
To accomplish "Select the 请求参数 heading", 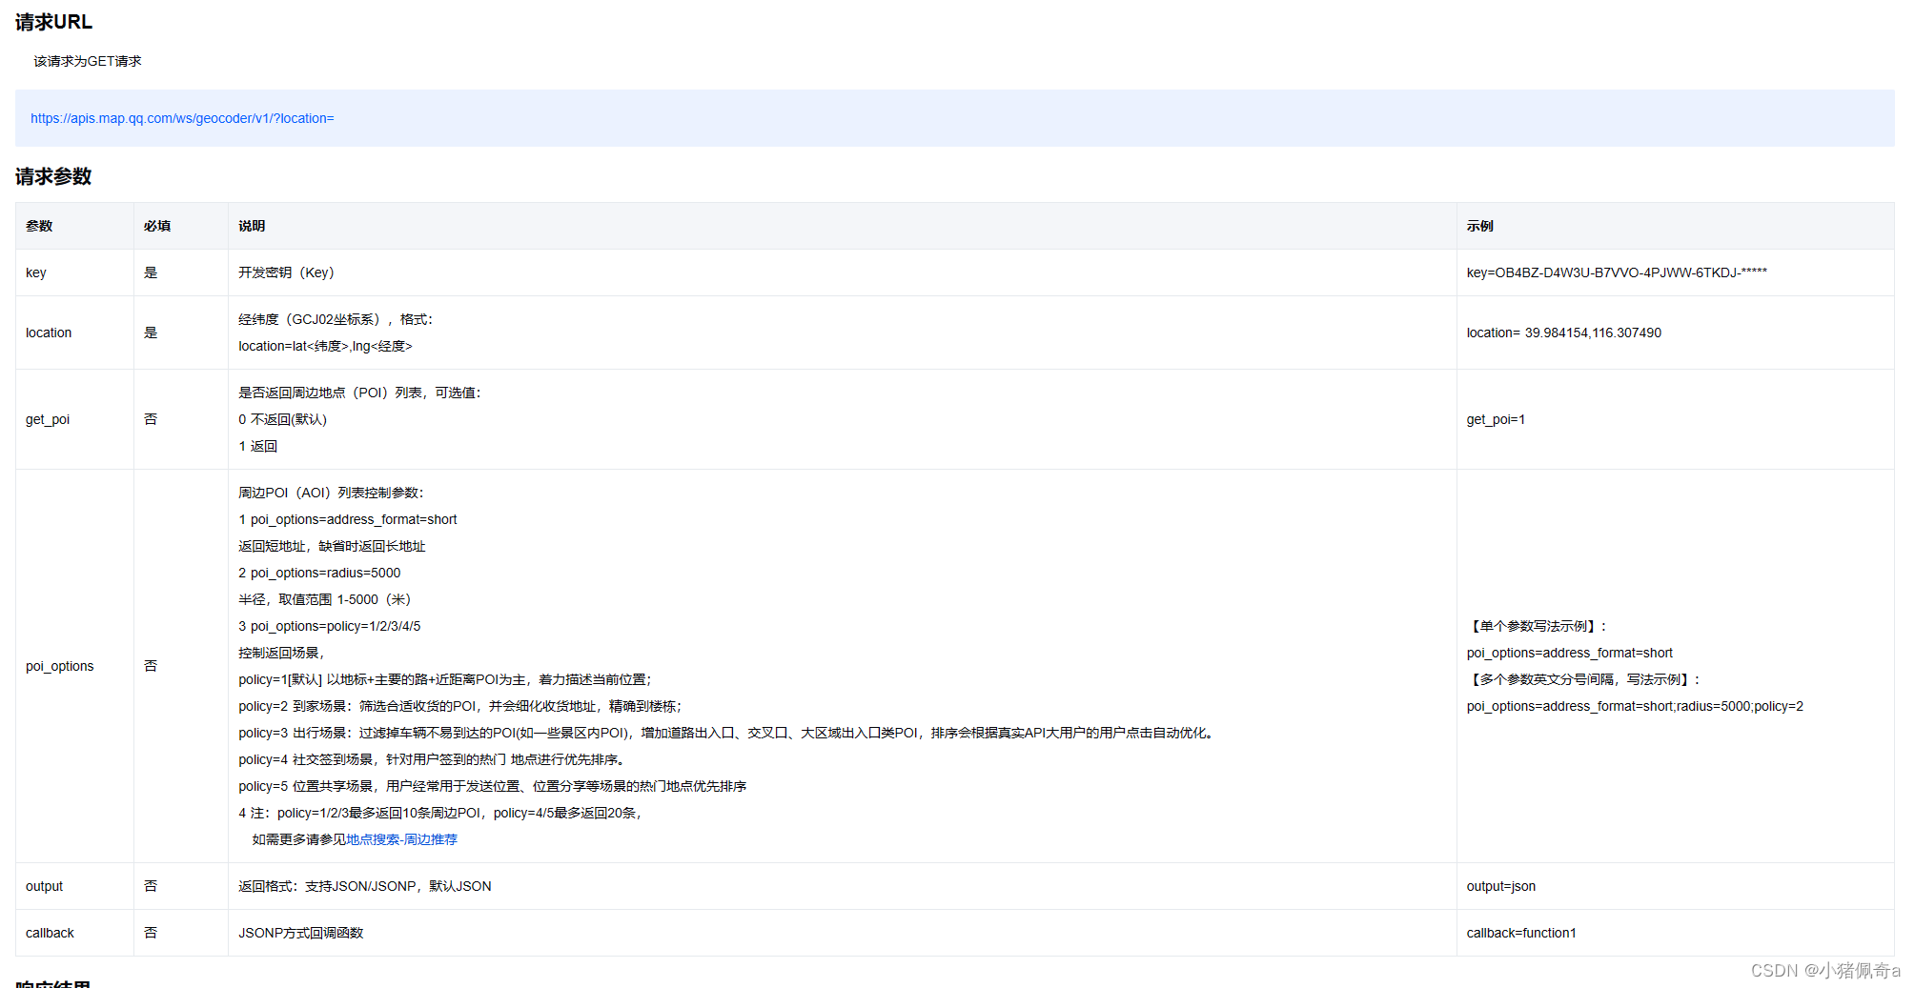I will pos(51,176).
